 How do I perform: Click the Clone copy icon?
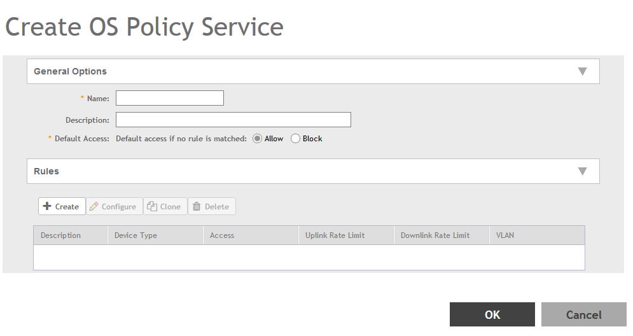tap(152, 206)
